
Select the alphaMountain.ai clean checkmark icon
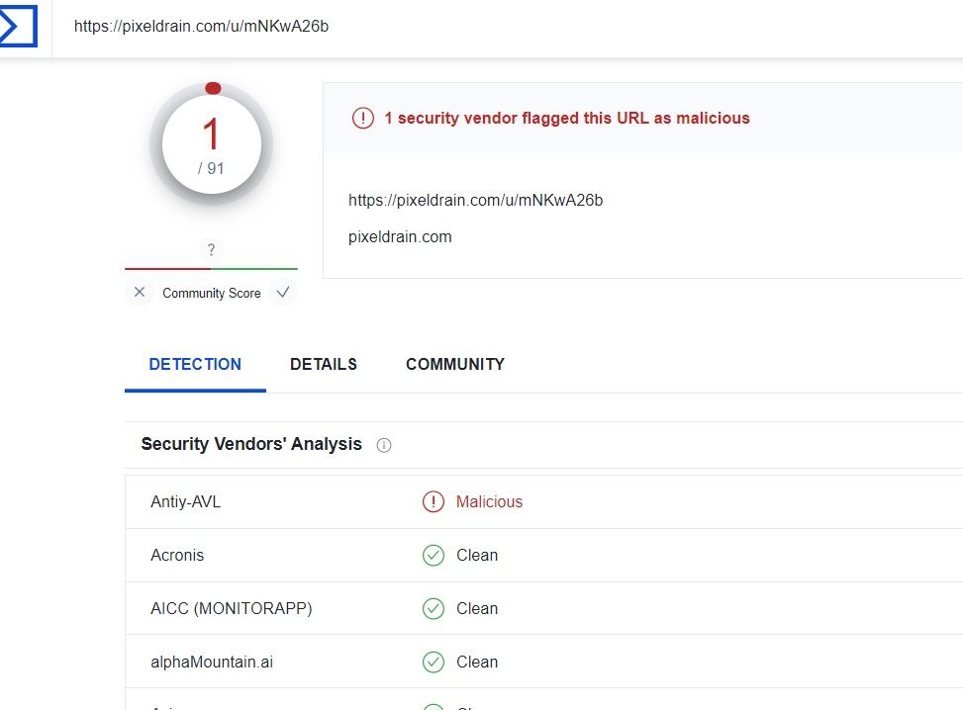(433, 663)
